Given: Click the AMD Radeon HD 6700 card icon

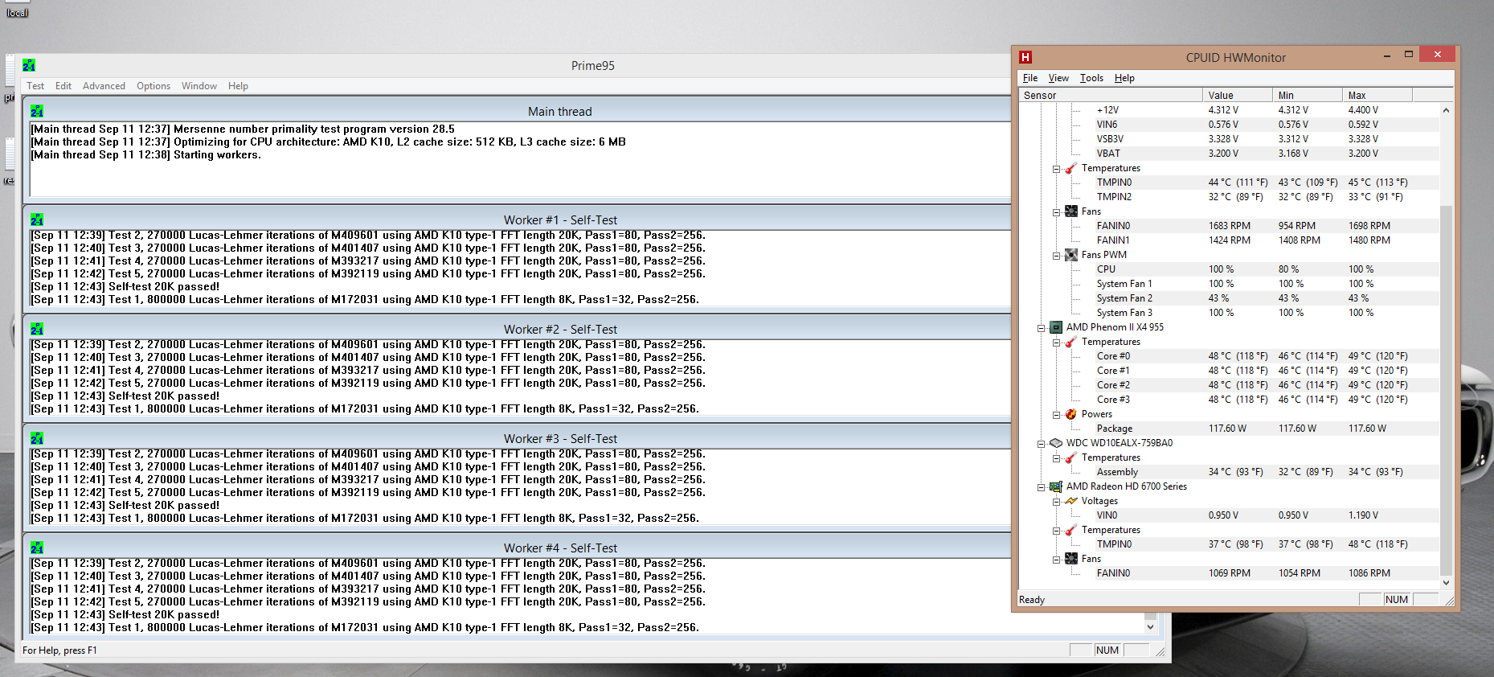Looking at the screenshot, I should pos(1056,486).
